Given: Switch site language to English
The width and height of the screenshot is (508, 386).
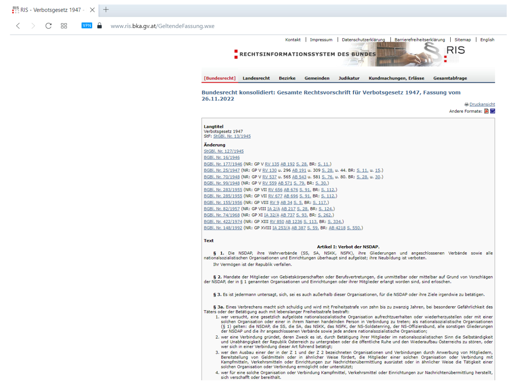Looking at the screenshot, I should pyautogui.click(x=487, y=40).
